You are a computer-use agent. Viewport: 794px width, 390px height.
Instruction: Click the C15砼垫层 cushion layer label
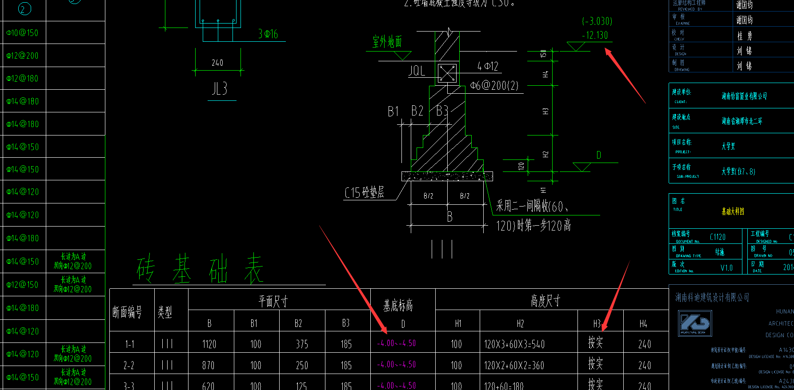coord(364,192)
